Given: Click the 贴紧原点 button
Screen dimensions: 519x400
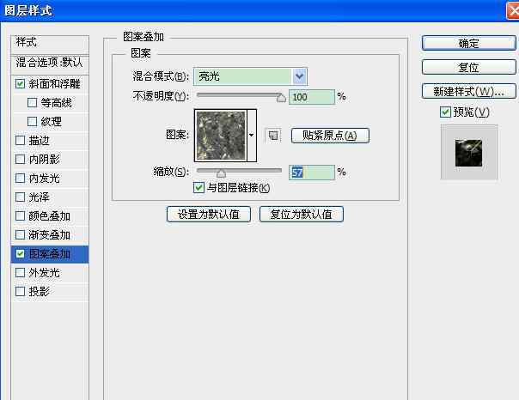Looking at the screenshot, I should (330, 136).
